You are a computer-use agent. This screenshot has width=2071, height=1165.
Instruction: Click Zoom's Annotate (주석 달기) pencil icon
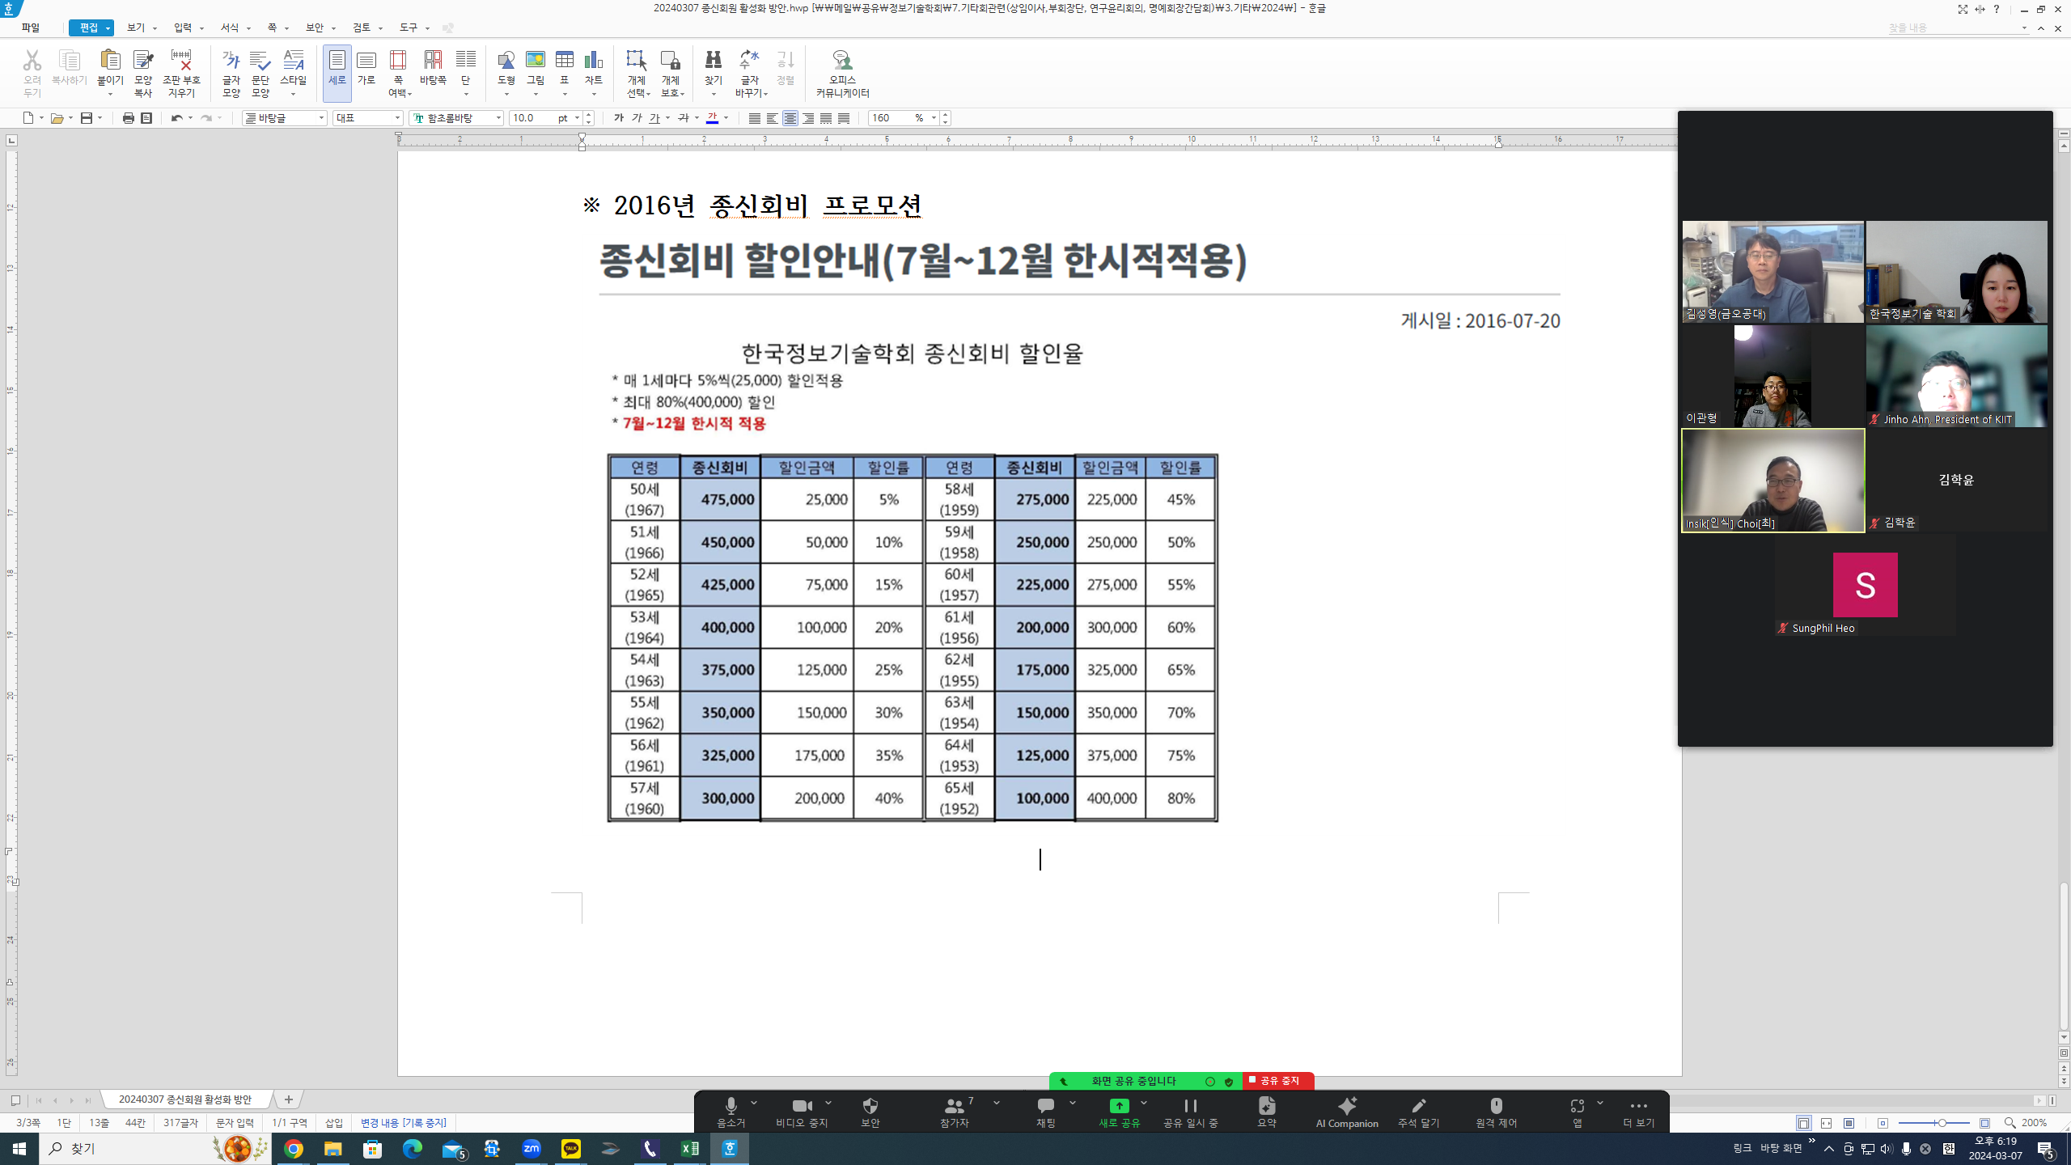[x=1418, y=1106]
